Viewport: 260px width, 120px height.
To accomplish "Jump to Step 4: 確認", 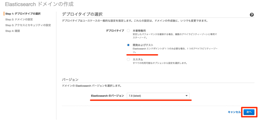I will click(x=12, y=31).
